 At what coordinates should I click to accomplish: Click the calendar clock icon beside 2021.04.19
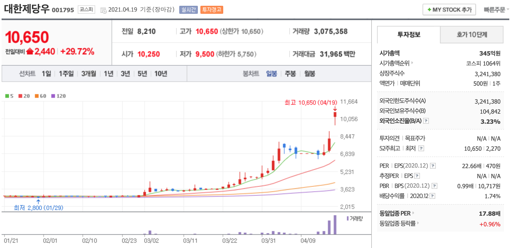tap(103, 10)
